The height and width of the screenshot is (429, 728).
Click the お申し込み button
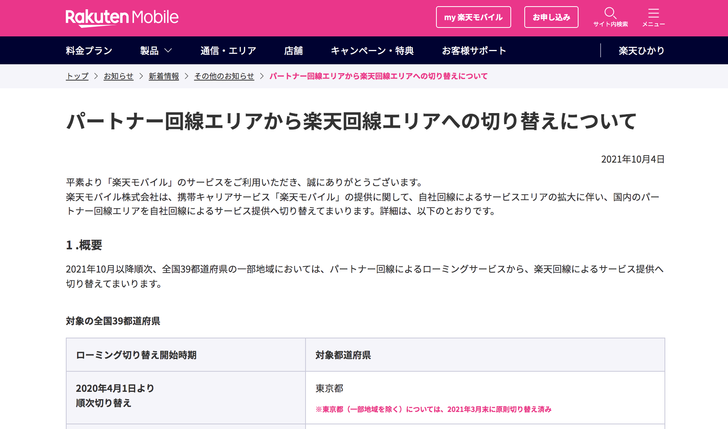551,17
